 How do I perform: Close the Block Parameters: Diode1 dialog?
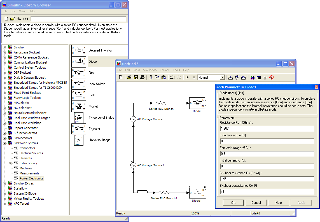[316, 87]
